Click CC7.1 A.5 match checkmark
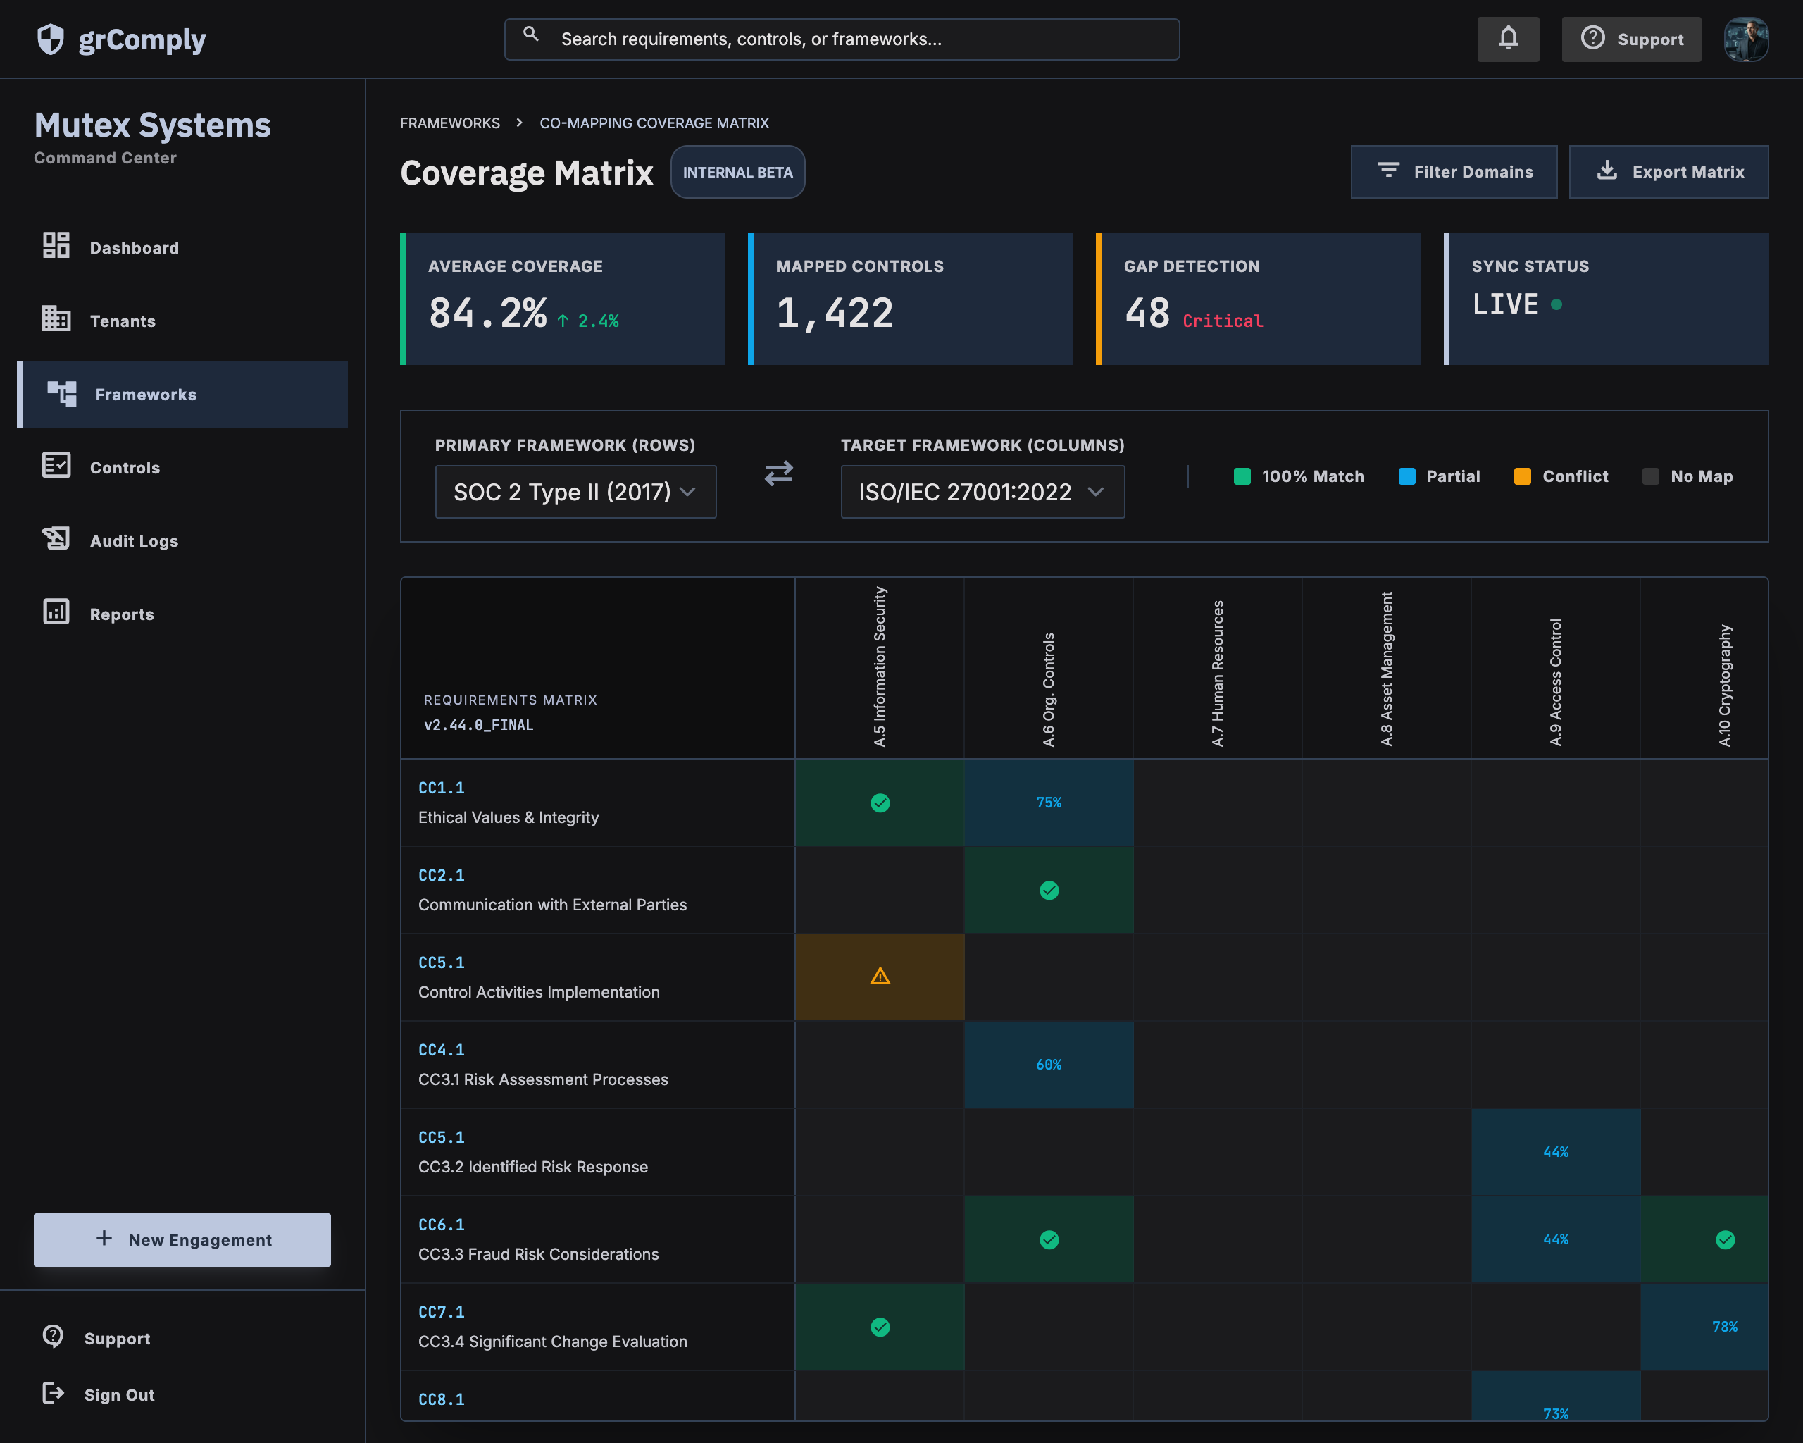 880,1327
